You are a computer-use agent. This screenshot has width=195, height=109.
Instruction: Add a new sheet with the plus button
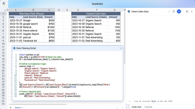(11, 108)
